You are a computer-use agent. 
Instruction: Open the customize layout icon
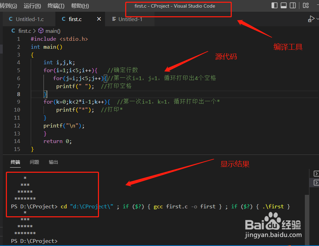[306, 6]
